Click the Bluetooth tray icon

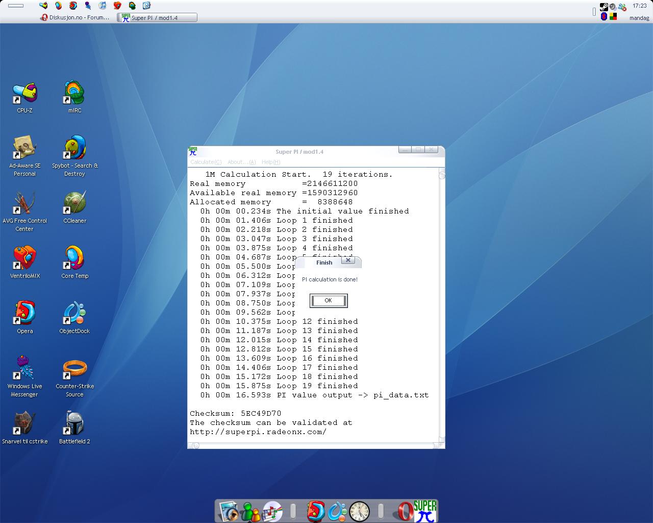coord(604,16)
